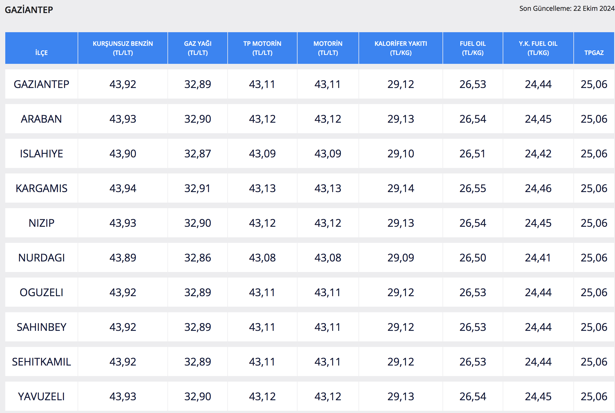Image resolution: width=615 pixels, height=413 pixels.
Task: Select the TP MOTORİN column header
Action: (262, 48)
